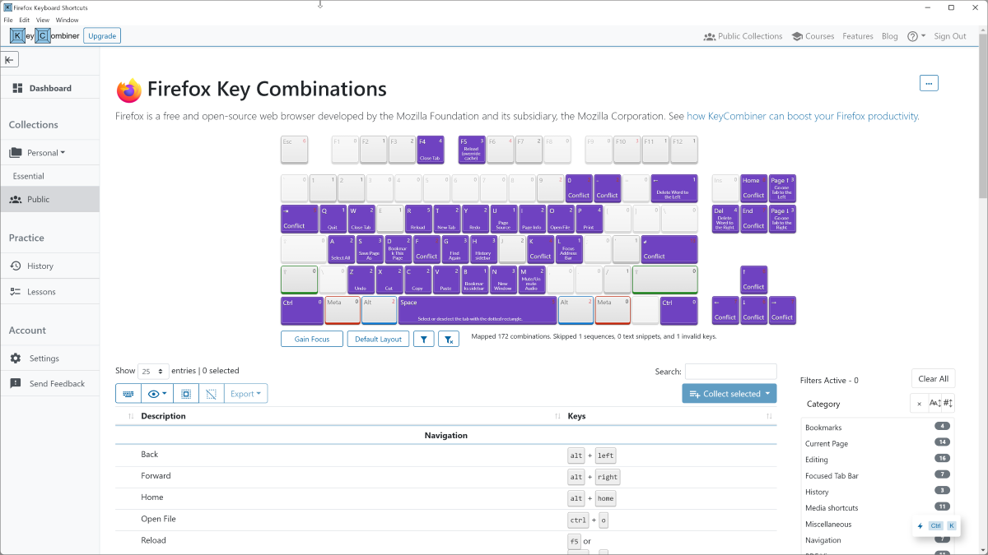Screen dimensions: 988x555
Task: Click the Clear All filters button
Action: (x=934, y=379)
